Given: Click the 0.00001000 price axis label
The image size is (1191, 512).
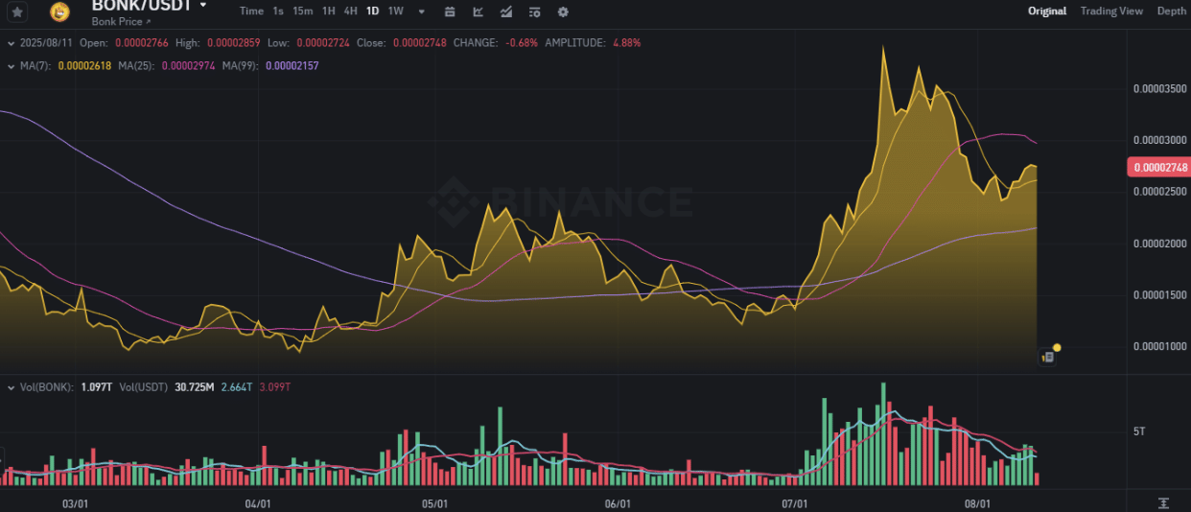Looking at the screenshot, I should (x=1160, y=346).
